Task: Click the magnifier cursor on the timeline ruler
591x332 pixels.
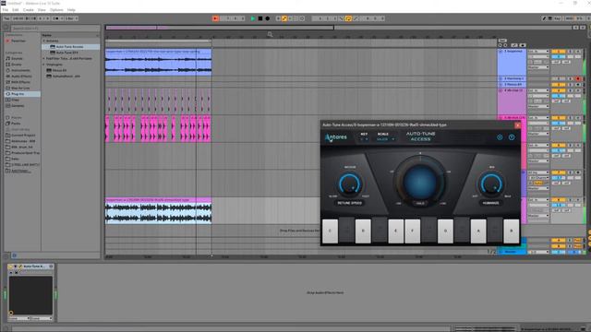Action: click(270, 35)
